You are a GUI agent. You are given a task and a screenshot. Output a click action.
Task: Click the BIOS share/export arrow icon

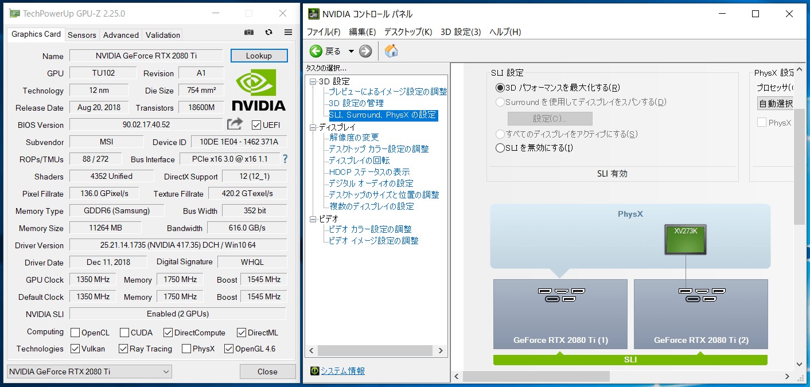235,124
